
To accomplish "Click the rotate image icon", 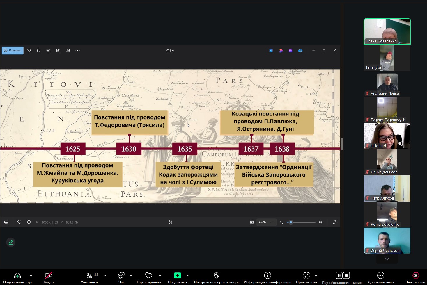I will coord(29,50).
